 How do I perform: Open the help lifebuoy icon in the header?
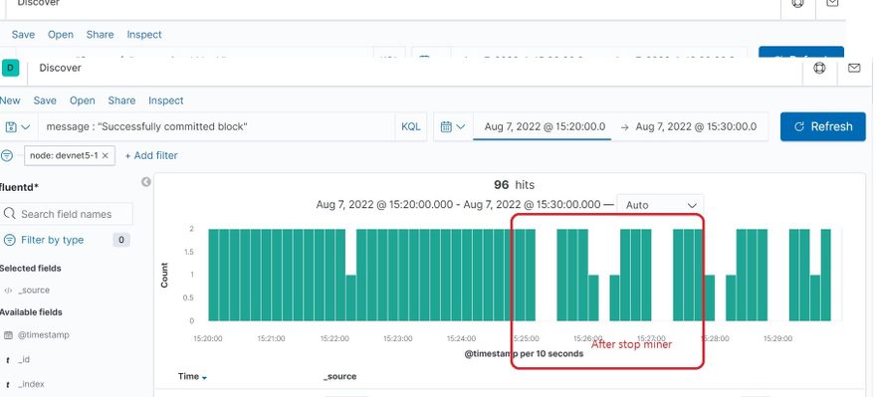pos(819,68)
